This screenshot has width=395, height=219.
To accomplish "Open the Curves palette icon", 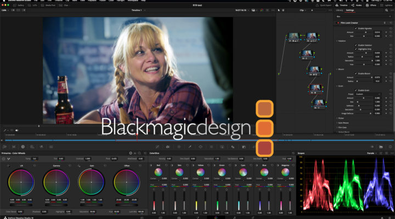I will pos(157,147).
